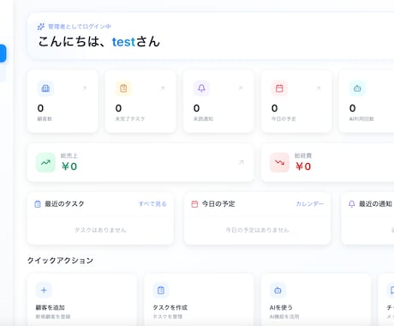
Task: Click the 今日の予定 calendar icon in stat card
Action: 279,88
